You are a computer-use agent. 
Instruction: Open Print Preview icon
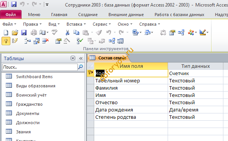click(43, 33)
